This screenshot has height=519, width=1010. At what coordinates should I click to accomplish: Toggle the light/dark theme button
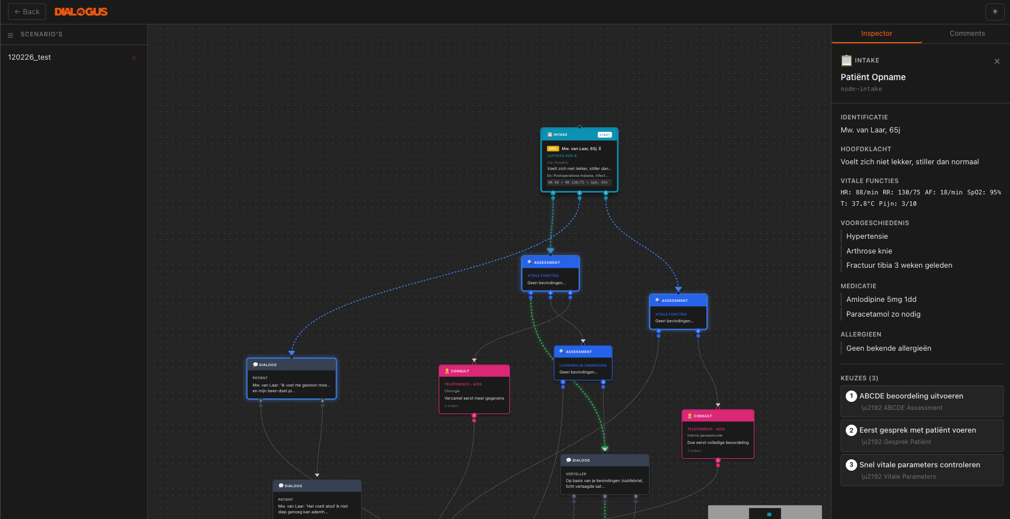[x=995, y=11]
